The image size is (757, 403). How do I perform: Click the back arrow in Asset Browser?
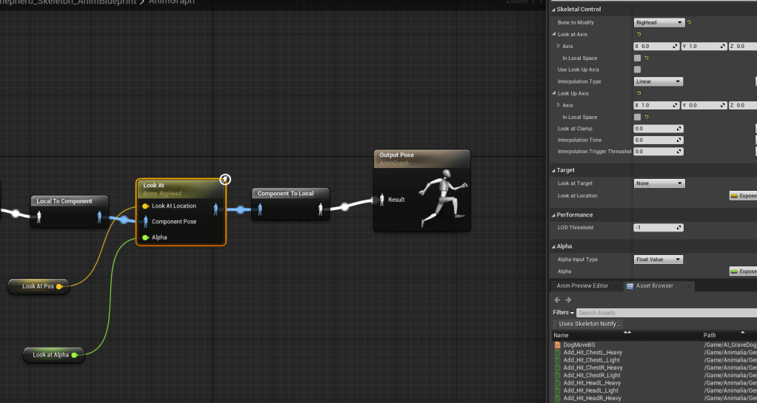coord(557,299)
